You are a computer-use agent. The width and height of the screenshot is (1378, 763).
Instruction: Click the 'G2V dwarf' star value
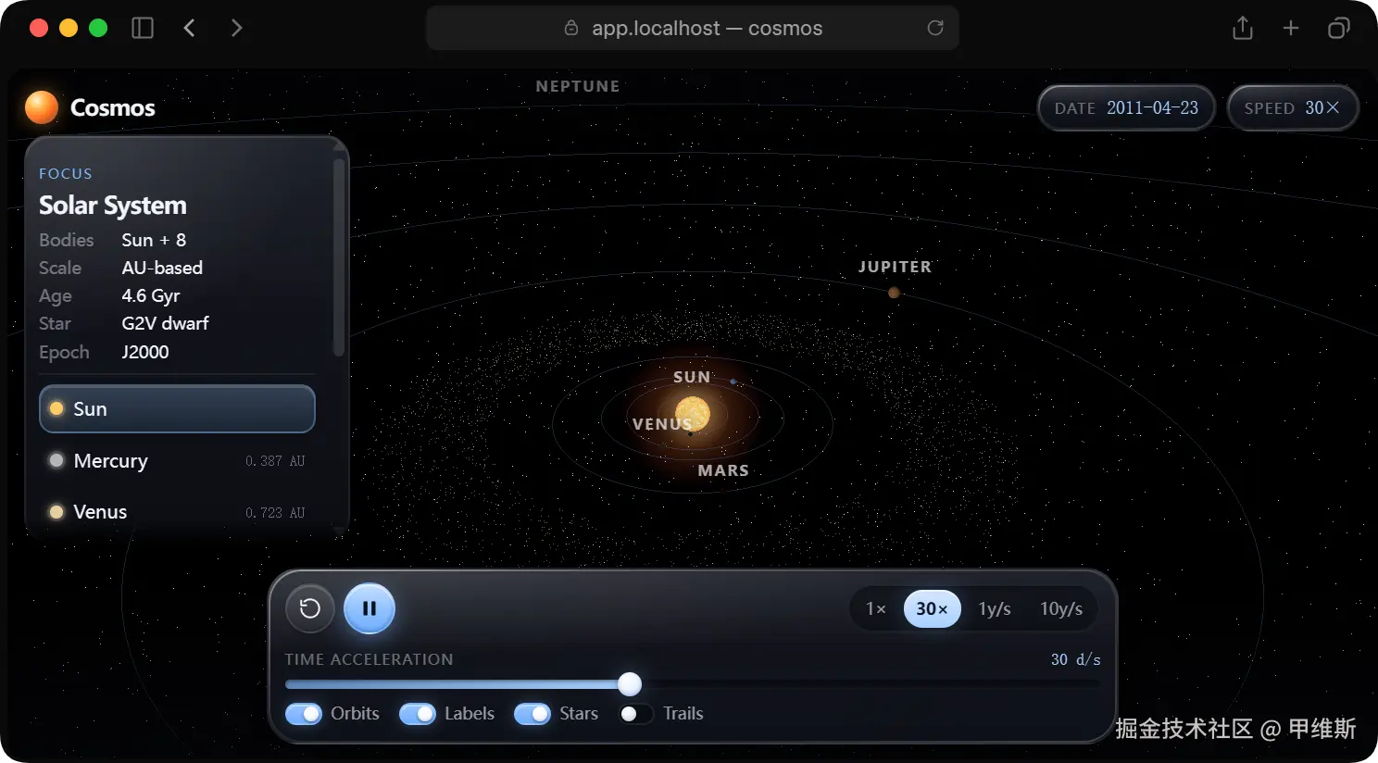coord(165,323)
